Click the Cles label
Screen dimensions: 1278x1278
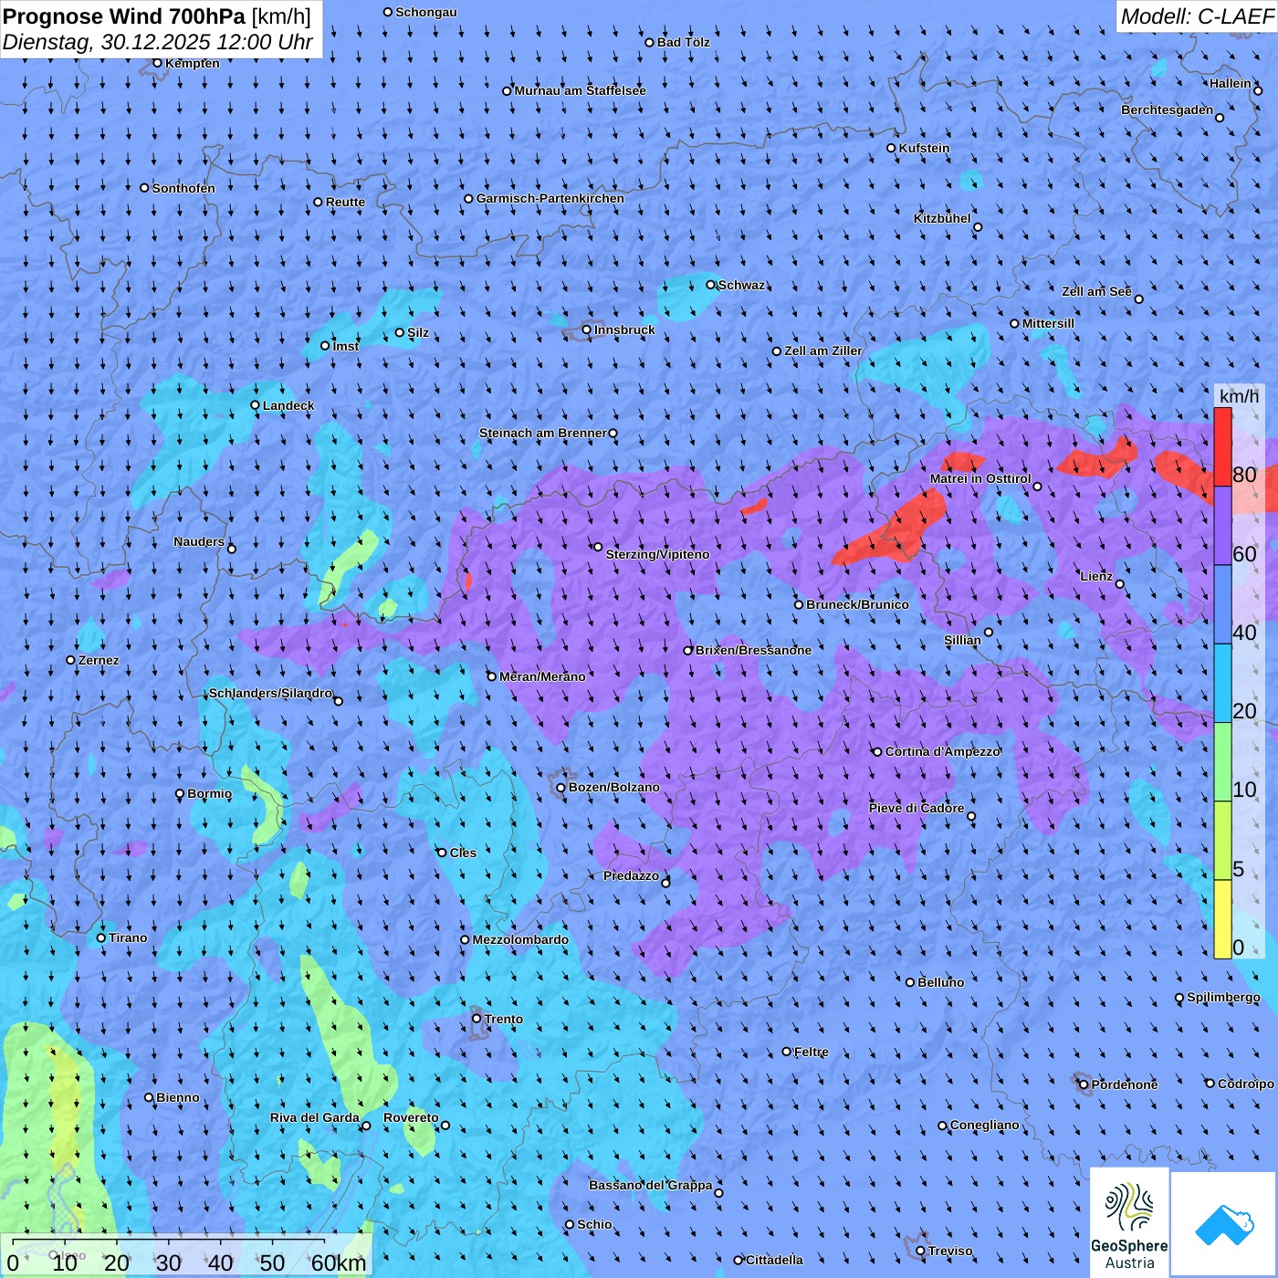point(463,853)
